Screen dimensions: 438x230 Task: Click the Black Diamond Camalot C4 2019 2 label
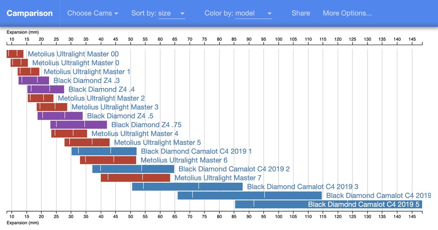tap(234, 169)
